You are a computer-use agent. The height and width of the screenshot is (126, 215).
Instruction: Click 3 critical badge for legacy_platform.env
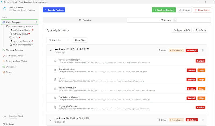200,108
